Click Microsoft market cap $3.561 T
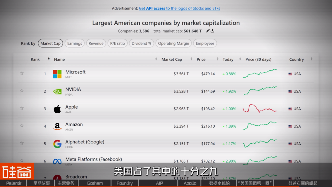This screenshot has height=187, width=332. [181, 74]
